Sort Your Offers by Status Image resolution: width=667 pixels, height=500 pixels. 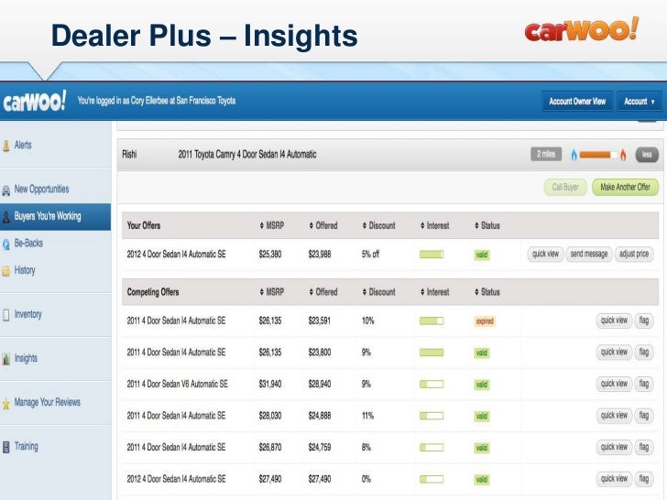point(487,225)
